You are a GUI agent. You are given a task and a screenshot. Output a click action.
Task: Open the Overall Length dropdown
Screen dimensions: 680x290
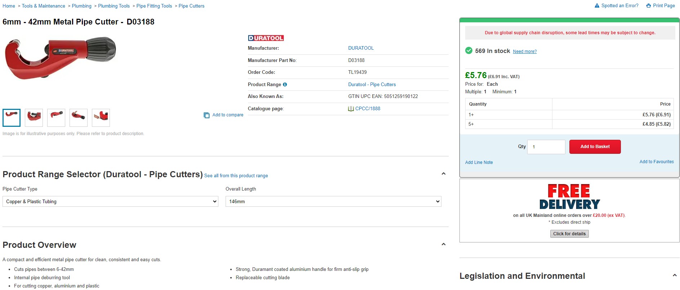tap(333, 202)
